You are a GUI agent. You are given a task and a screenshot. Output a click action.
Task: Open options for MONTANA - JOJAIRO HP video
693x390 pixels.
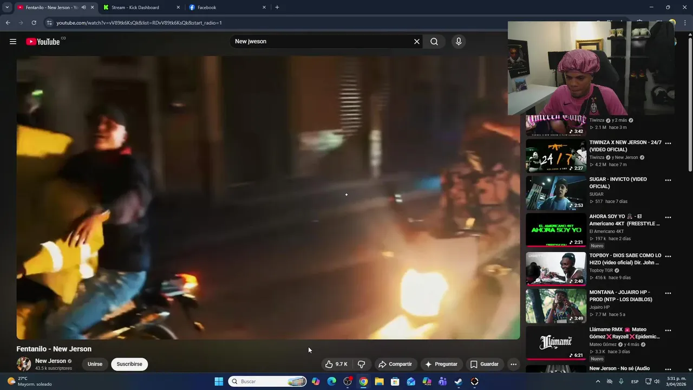(x=668, y=293)
